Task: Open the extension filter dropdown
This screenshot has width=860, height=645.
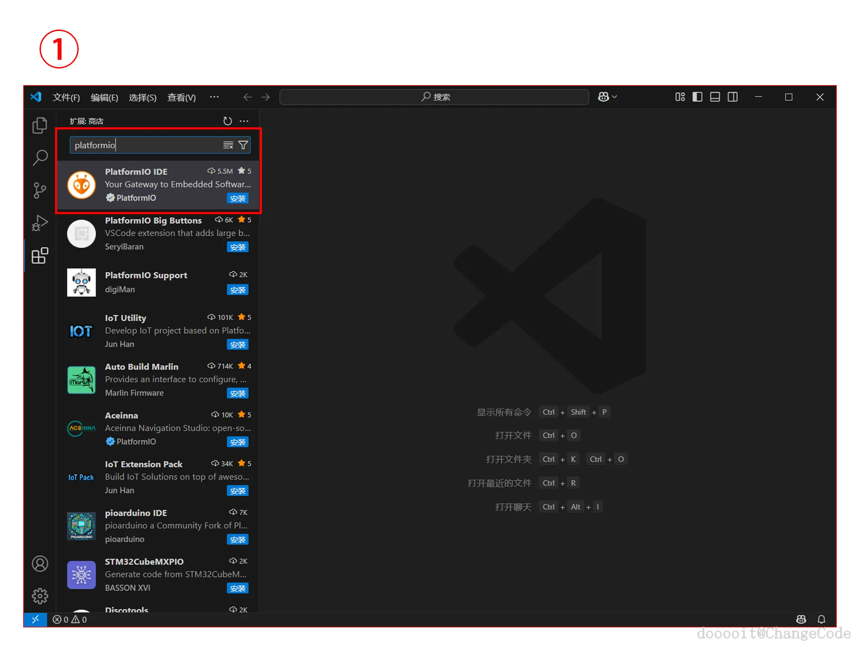Action: [243, 145]
